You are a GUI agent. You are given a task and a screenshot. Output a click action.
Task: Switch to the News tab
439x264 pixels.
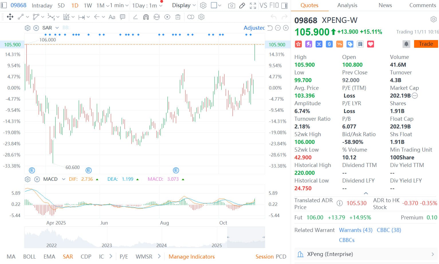tap(385, 5)
